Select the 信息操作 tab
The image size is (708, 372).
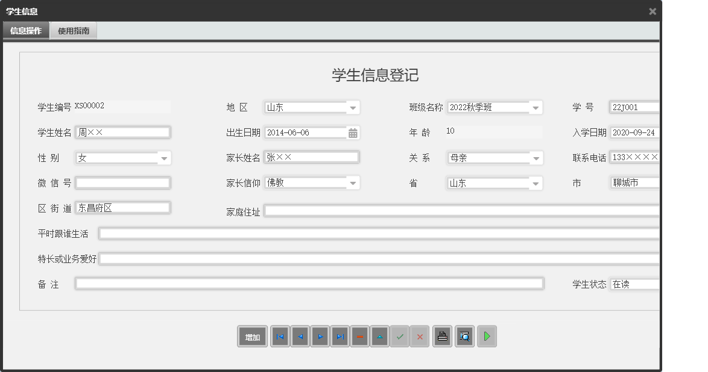point(25,30)
